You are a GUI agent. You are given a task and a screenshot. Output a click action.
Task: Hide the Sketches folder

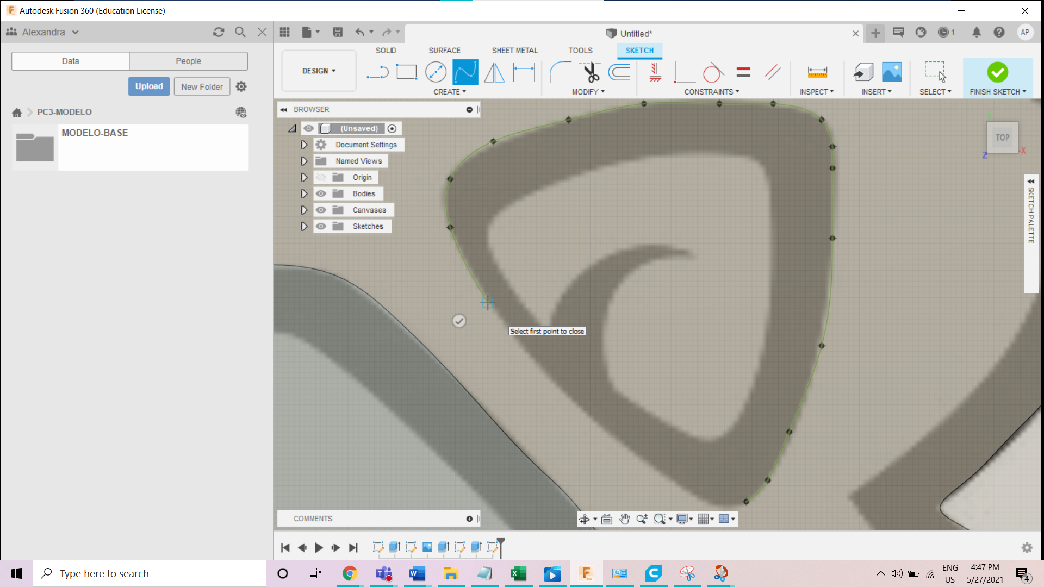click(321, 226)
